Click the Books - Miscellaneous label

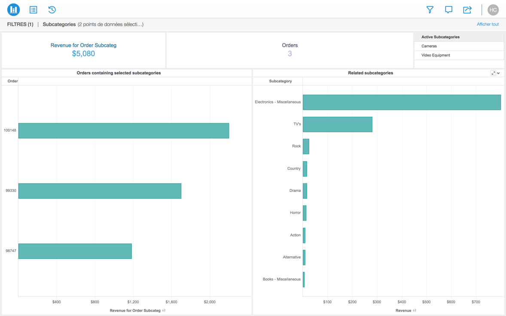coord(281,279)
